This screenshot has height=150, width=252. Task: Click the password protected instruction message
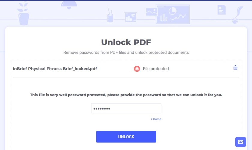point(126,95)
